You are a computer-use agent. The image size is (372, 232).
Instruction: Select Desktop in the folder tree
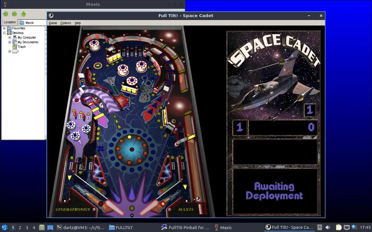(x=18, y=33)
